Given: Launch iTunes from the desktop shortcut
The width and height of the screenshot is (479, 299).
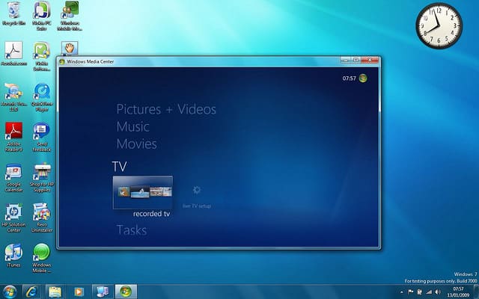Looking at the screenshot, I should point(13,253).
